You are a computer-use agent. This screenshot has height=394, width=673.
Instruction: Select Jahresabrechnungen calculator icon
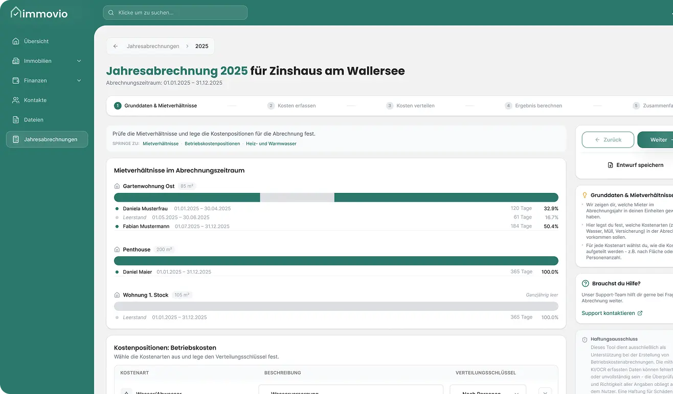point(16,139)
